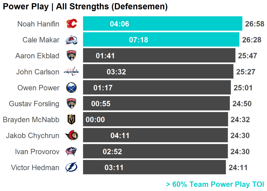Click the John Carlson player name

point(38,72)
